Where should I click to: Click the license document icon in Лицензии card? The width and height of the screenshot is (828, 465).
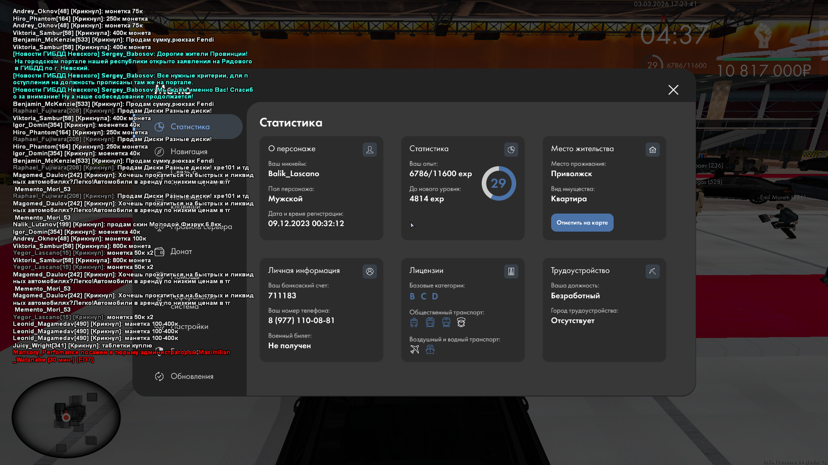coord(511,271)
